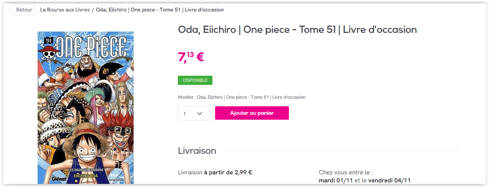Screen dimensions: 489x187
Task: Click the large product title heading
Action: click(x=297, y=29)
